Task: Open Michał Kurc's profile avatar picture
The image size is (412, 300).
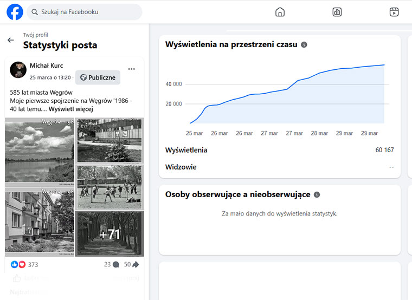Action: [x=18, y=70]
